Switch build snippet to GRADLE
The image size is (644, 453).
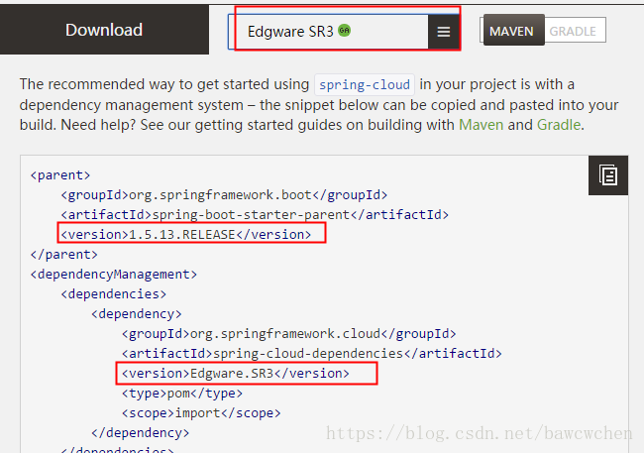573,32
